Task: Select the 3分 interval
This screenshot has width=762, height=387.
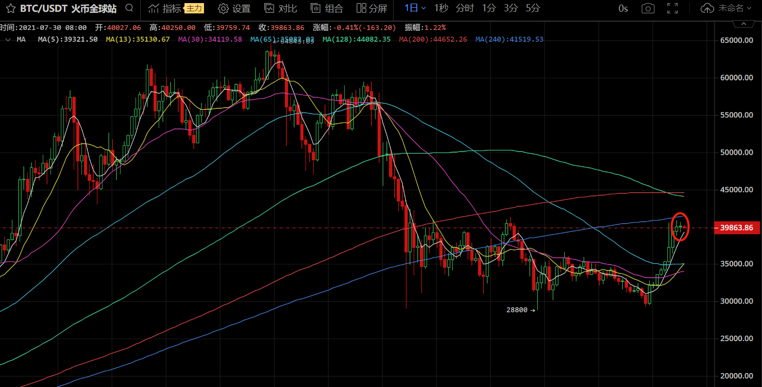Action: click(x=511, y=8)
